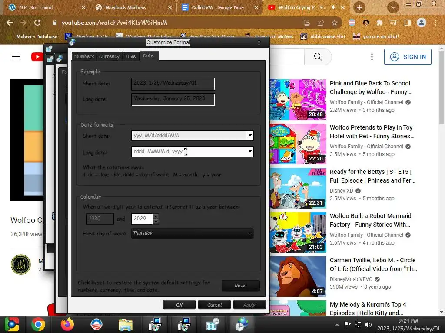445x333 pixels.
Task: Open the Action Center flag tray icon
Action: point(347,324)
